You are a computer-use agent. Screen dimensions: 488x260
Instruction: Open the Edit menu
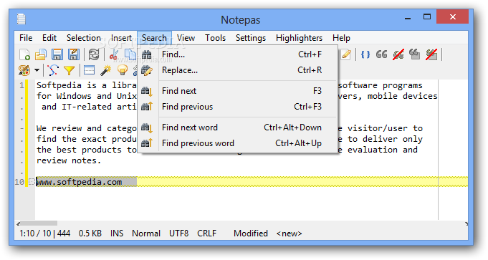click(x=49, y=38)
